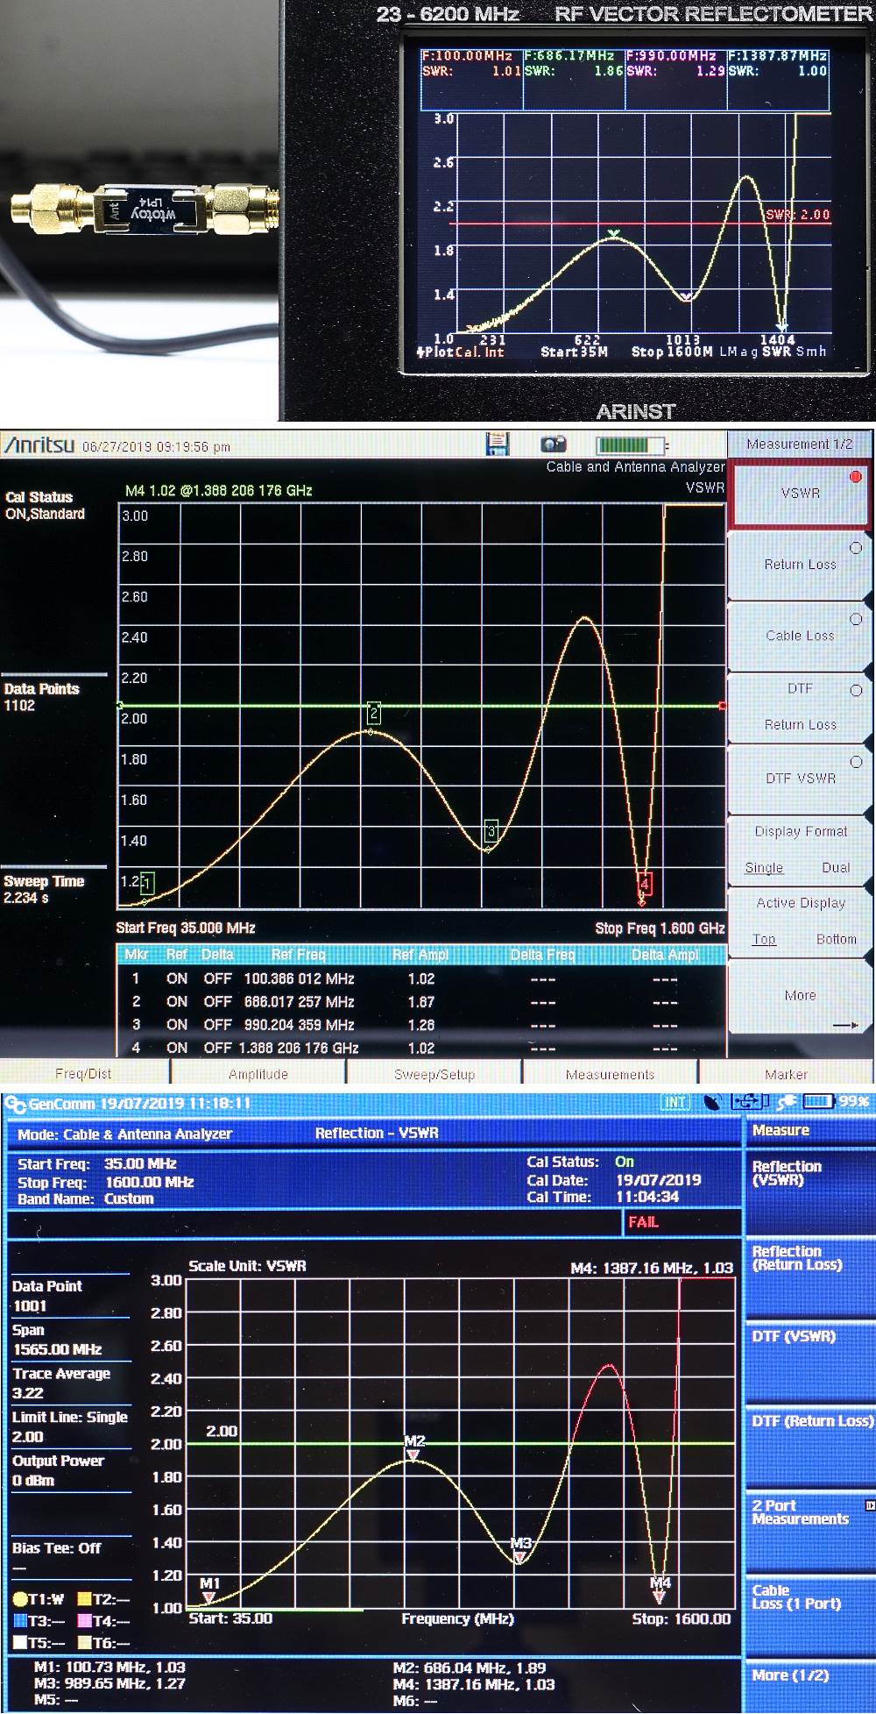The height and width of the screenshot is (1714, 876).
Task: Open More (1/2) on GenComm menu
Action: tap(809, 1674)
